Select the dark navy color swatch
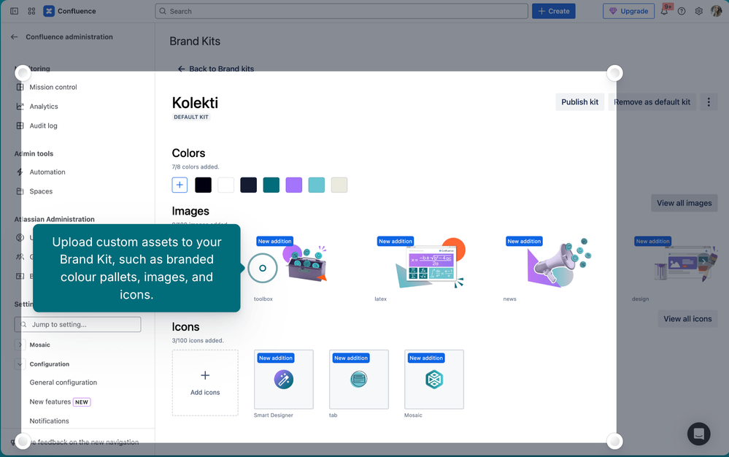Screen dimensions: 729x457 point(249,185)
